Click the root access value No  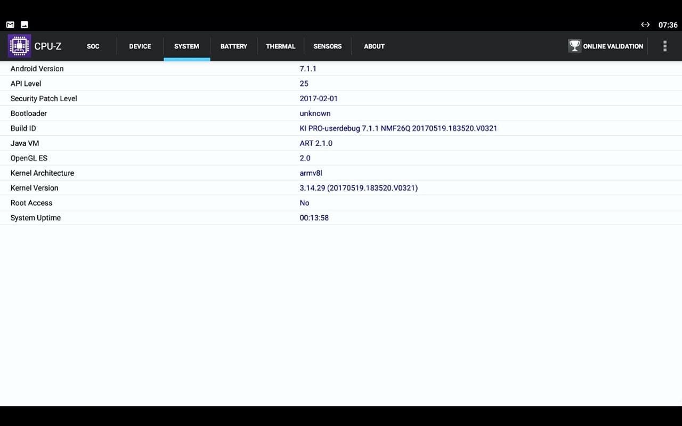click(x=305, y=203)
